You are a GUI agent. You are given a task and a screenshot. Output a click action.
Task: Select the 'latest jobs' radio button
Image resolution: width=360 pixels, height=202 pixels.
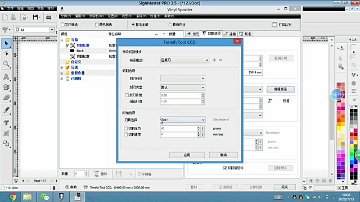tap(170, 25)
